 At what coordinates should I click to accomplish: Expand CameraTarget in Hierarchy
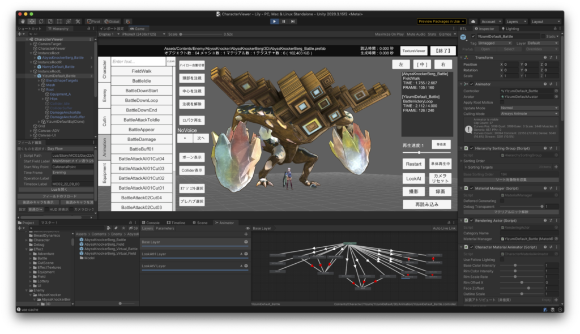point(31,44)
